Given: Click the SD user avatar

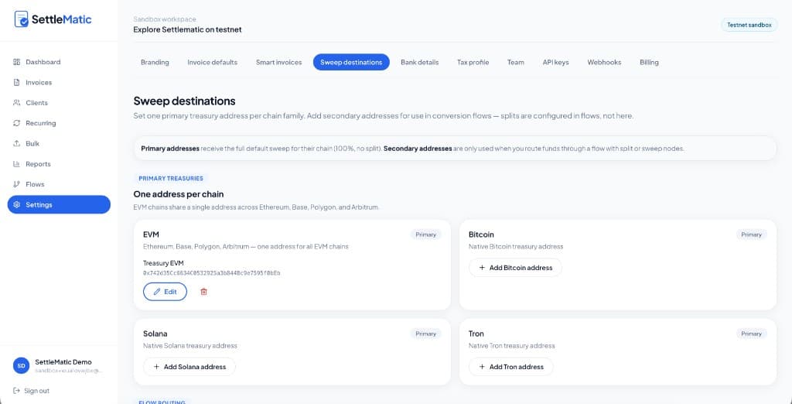Looking at the screenshot, I should tap(21, 365).
